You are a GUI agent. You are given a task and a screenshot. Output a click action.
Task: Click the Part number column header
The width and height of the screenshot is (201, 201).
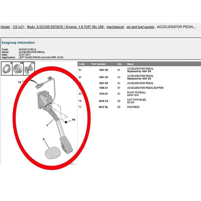(98, 64)
